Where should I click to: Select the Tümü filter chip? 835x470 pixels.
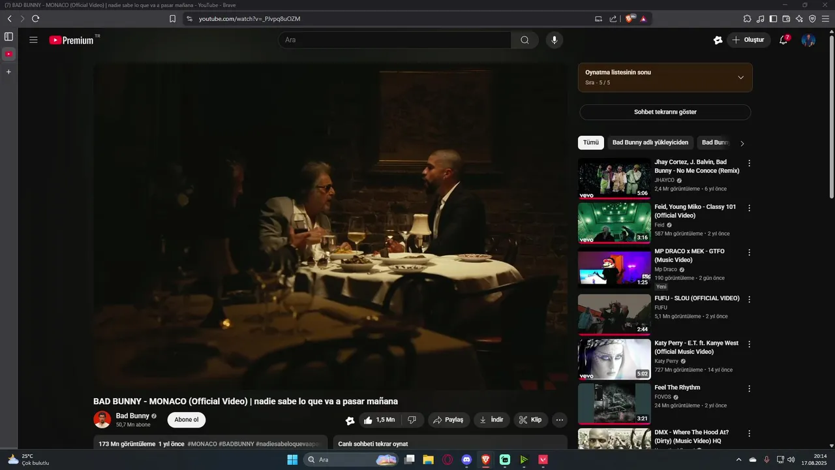(x=591, y=142)
